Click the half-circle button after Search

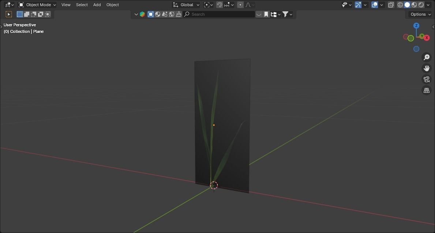pyautogui.click(x=259, y=14)
